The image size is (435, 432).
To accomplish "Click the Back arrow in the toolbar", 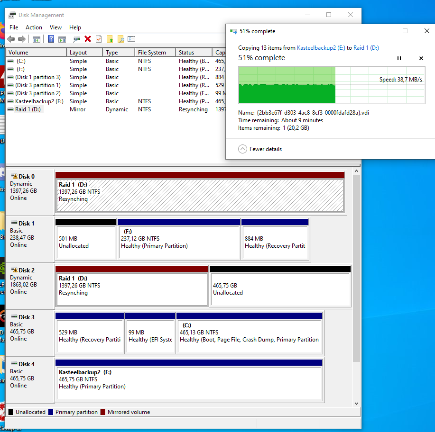I will [10, 39].
